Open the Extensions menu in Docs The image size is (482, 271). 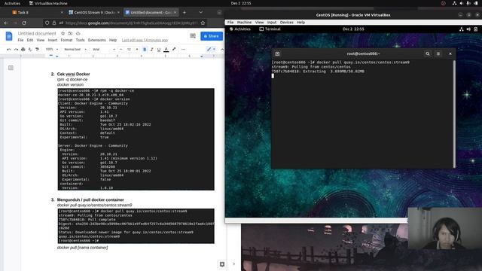point(97,40)
